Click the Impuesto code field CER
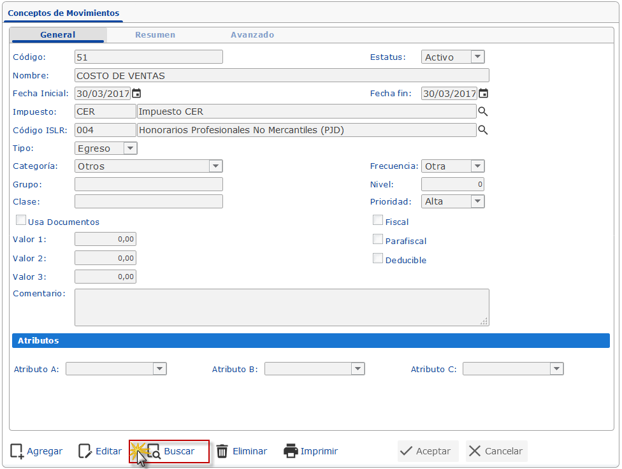Image resolution: width=622 pixels, height=469 pixels. pyautogui.click(x=106, y=112)
